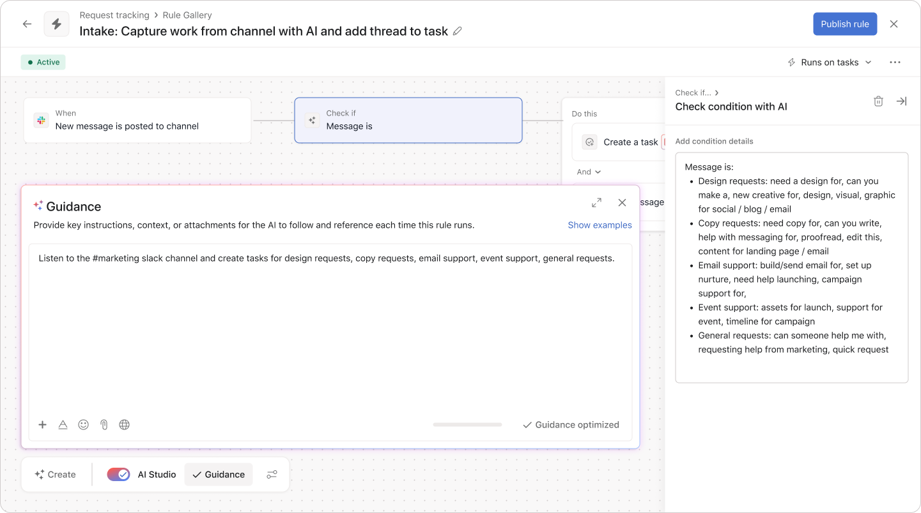
Task: Collapse the right details panel
Action: (x=901, y=101)
